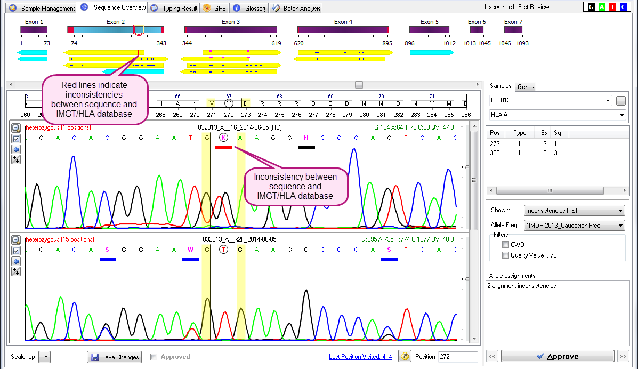The width and height of the screenshot is (638, 369).
Task: Enable the CWD filter checkbox
Action: (505, 244)
